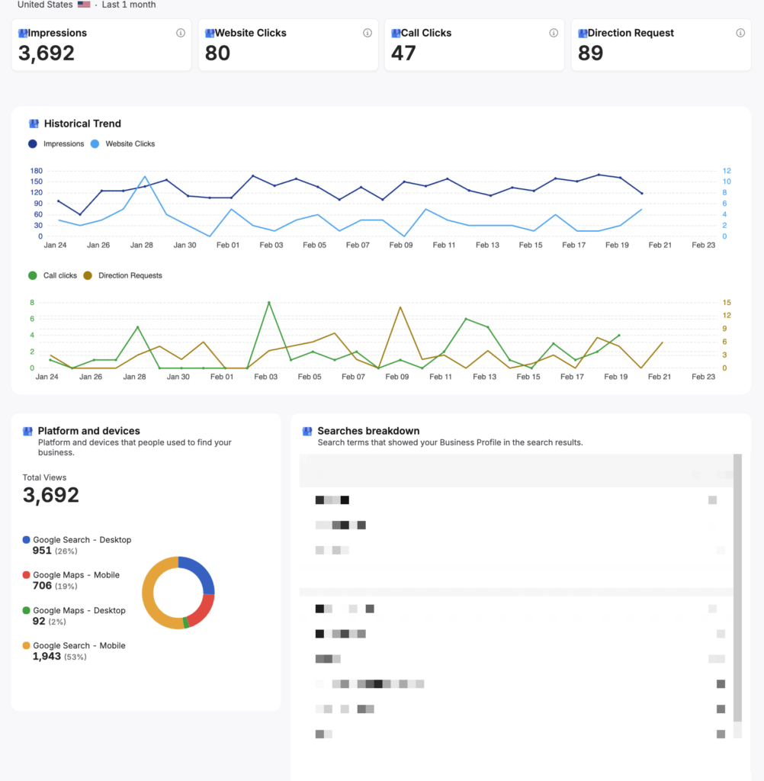The image size is (764, 781).
Task: Click the Feb 03 call clicks peak point
Action: tap(268, 303)
